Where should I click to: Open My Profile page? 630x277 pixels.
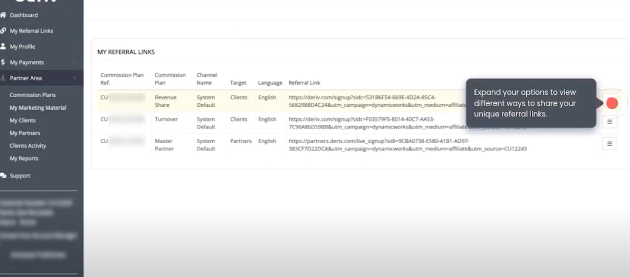click(x=22, y=47)
